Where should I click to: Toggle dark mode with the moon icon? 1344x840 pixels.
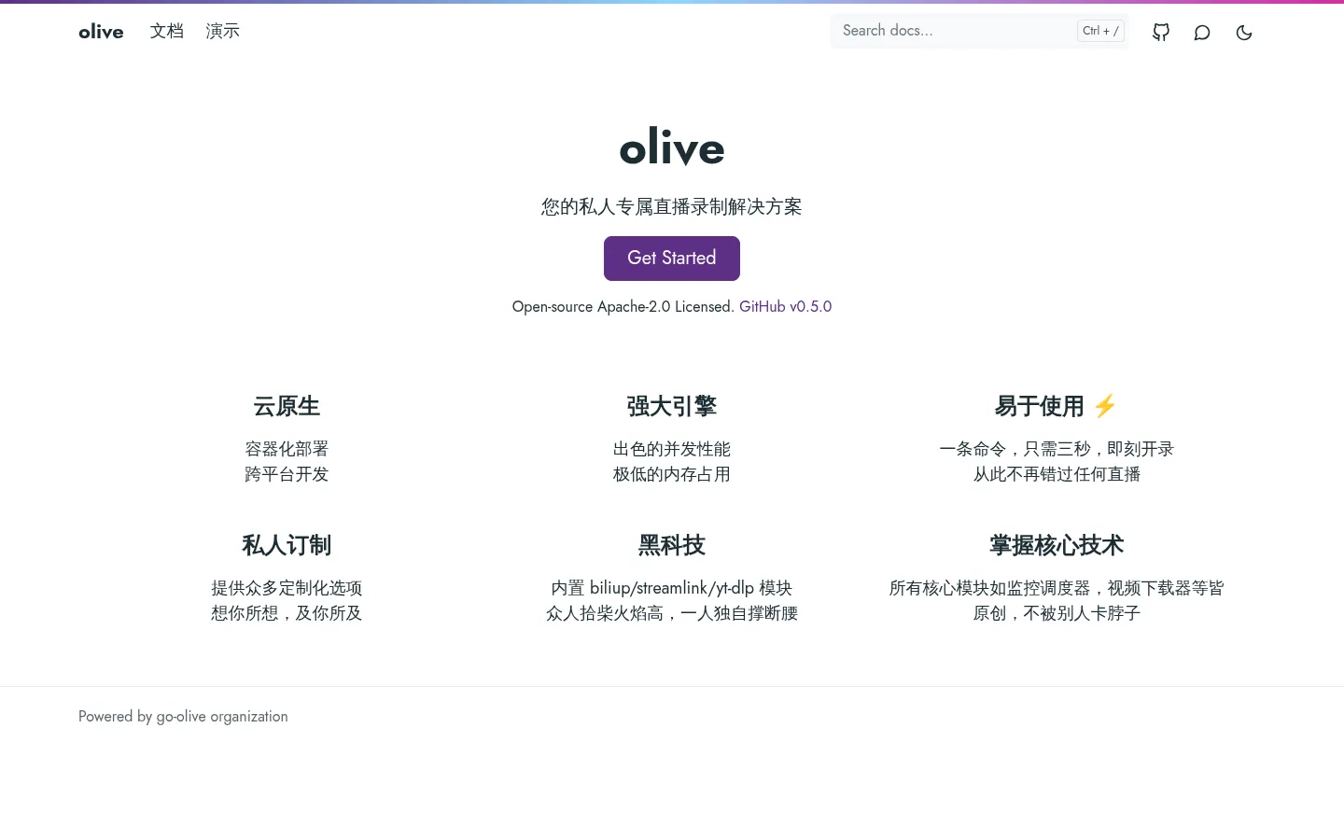click(1244, 32)
